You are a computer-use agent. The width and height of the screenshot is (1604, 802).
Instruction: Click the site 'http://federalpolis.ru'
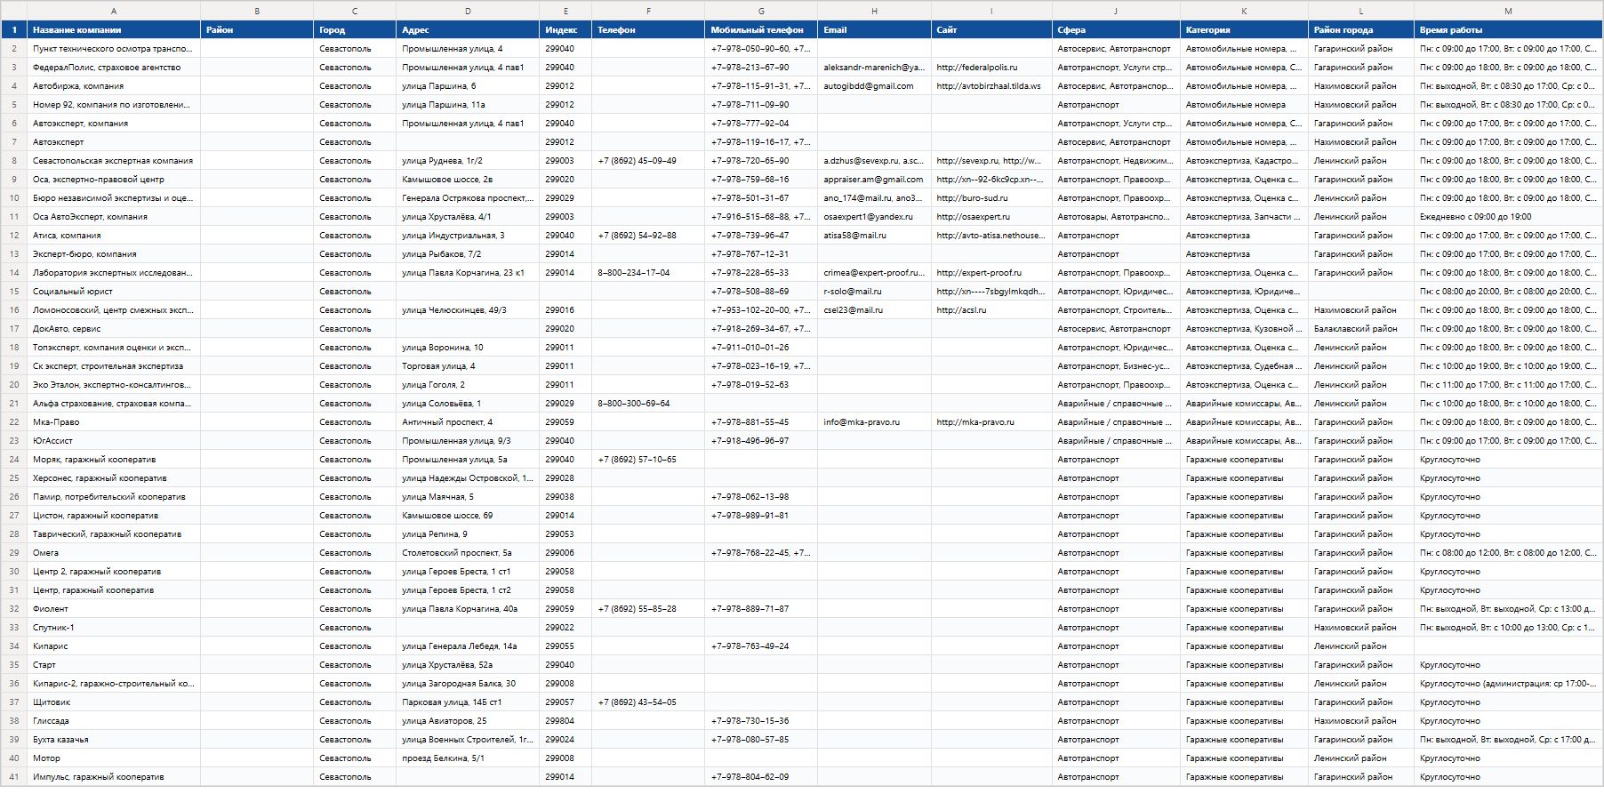pyautogui.click(x=991, y=68)
